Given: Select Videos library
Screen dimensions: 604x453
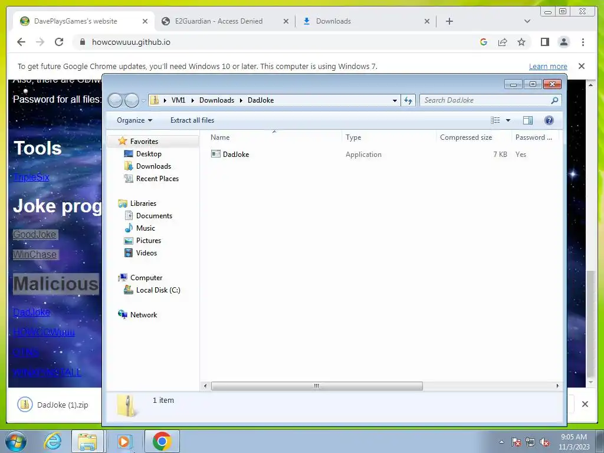Looking at the screenshot, I should pos(146,252).
